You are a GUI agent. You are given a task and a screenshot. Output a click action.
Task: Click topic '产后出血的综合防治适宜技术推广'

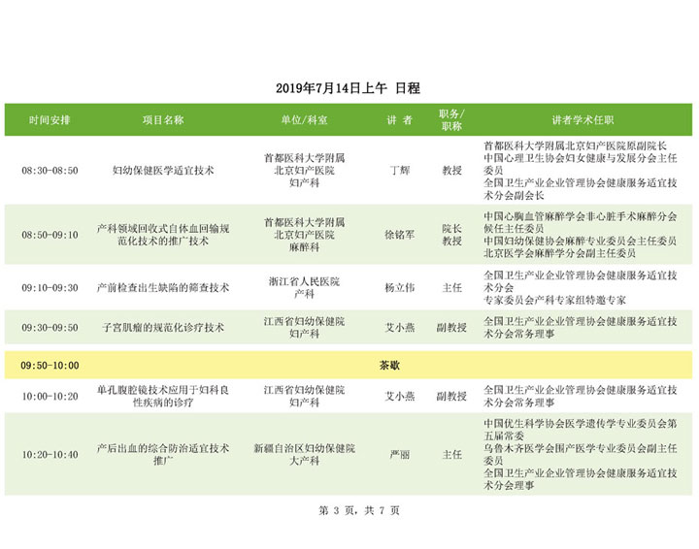coord(163,455)
